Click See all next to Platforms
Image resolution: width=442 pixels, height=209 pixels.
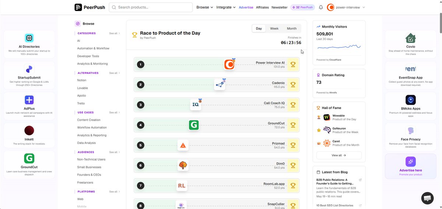(115, 192)
